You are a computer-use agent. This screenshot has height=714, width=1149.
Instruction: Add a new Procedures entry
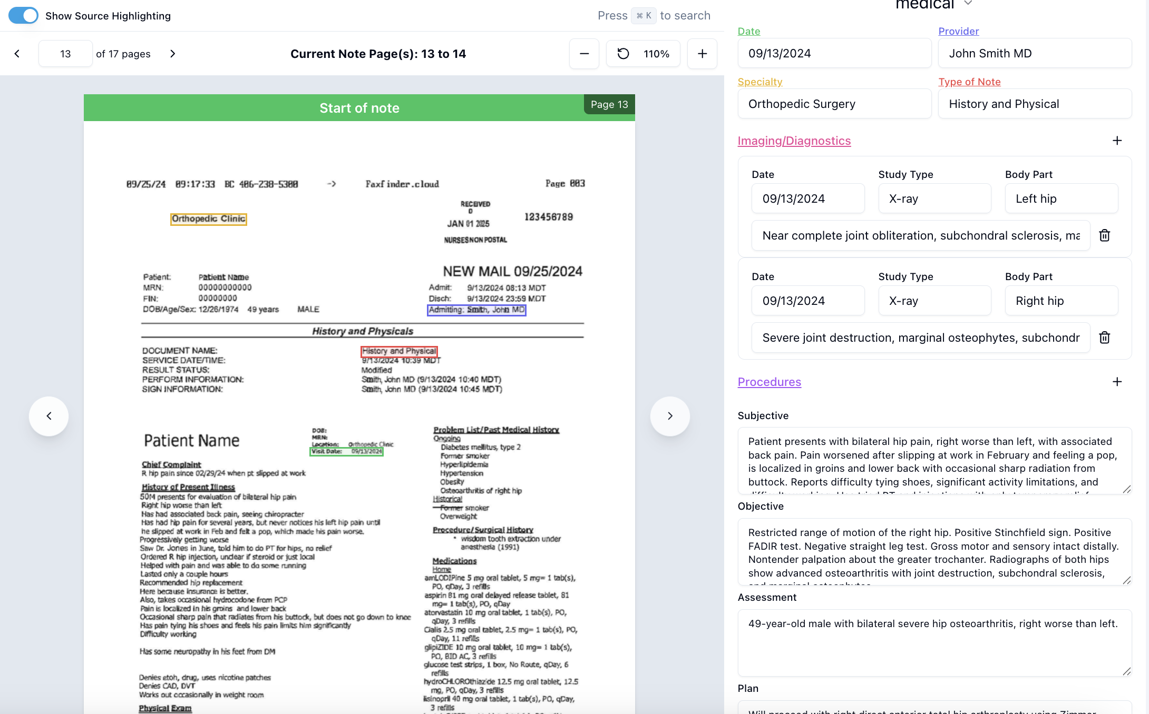1117,381
